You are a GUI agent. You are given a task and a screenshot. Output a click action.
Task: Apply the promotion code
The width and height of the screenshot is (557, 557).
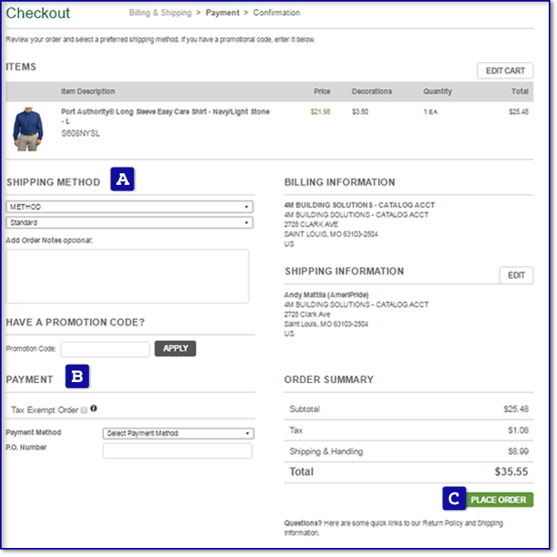(x=175, y=348)
